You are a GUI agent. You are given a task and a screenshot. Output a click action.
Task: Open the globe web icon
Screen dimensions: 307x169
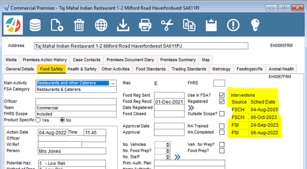coord(101,25)
